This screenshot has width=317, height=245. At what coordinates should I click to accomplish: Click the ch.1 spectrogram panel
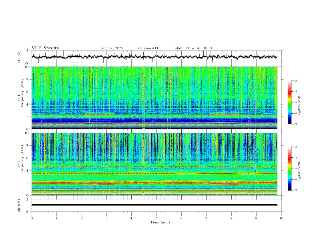(x=154, y=98)
